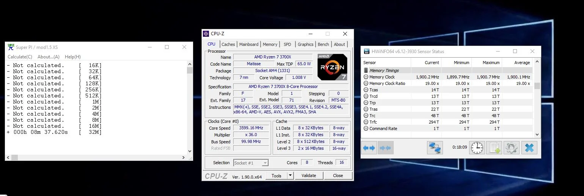Click the AMD Ryzen 7 logo image

point(332,67)
